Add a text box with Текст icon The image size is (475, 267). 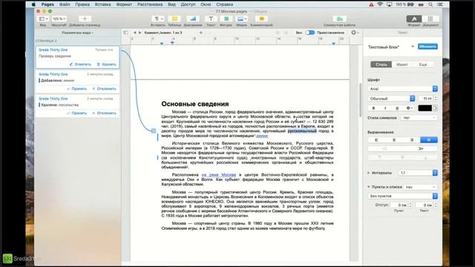click(x=211, y=19)
